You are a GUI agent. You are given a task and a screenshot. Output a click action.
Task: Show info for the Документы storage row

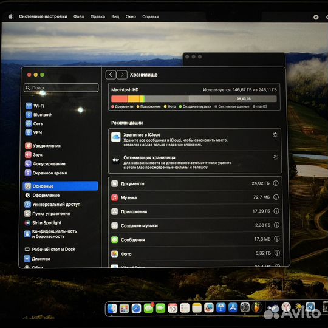(x=276, y=183)
